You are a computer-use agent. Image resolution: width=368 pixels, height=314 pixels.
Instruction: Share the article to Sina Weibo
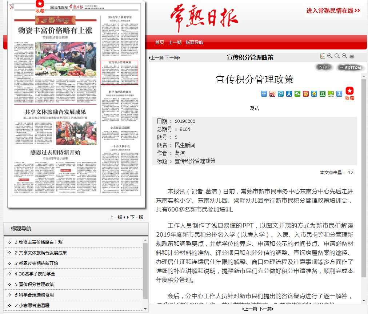pos(272,94)
